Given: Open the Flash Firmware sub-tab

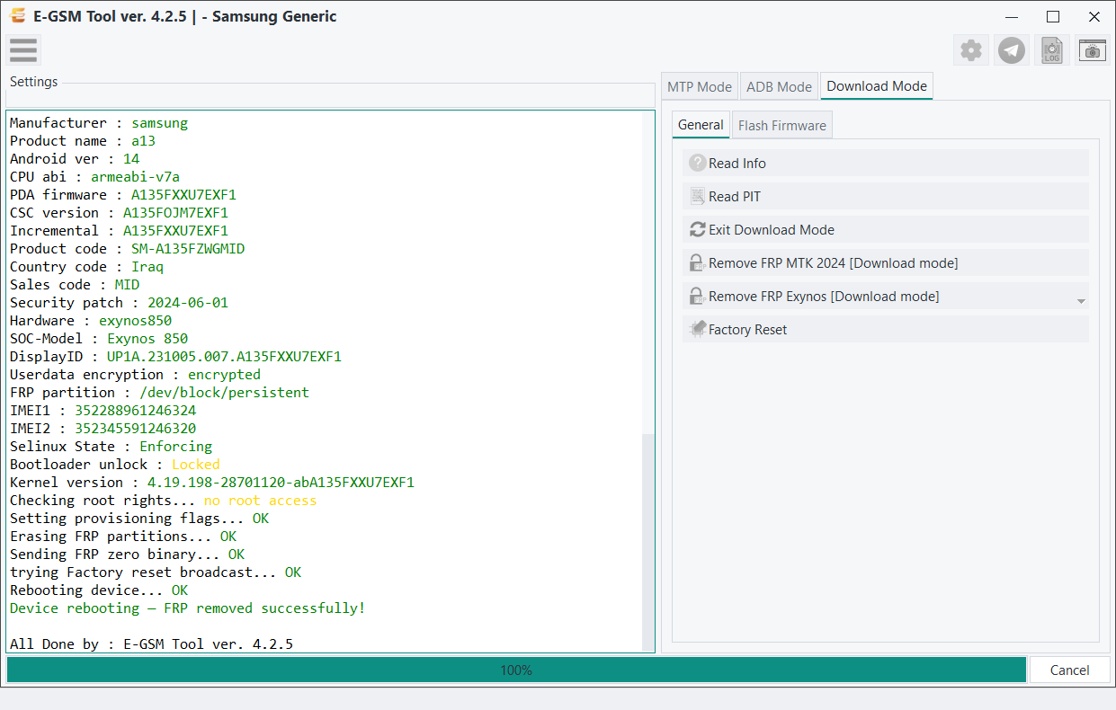Looking at the screenshot, I should pos(782,125).
